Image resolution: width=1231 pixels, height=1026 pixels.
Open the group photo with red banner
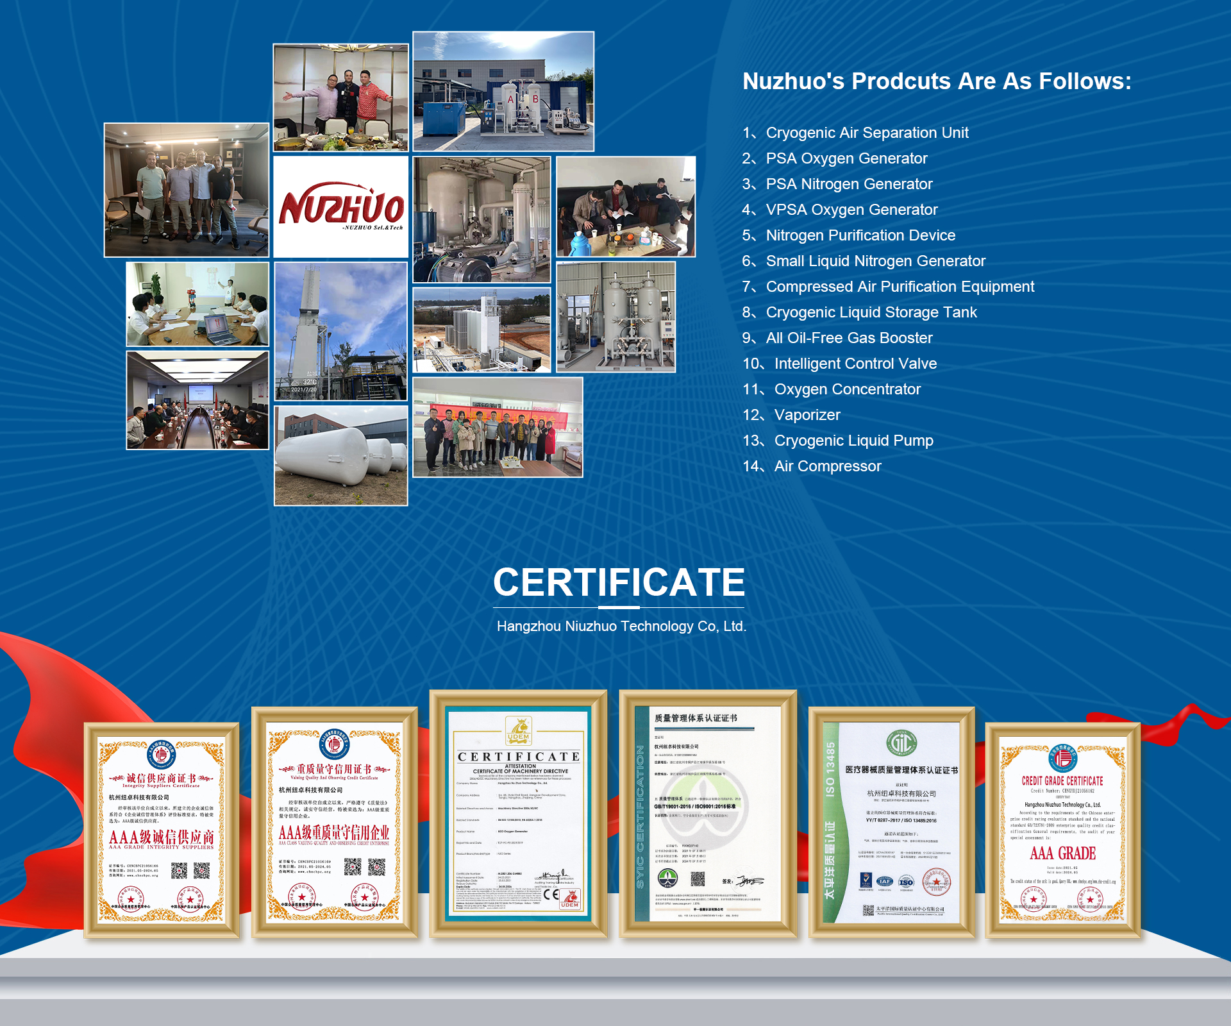point(498,427)
